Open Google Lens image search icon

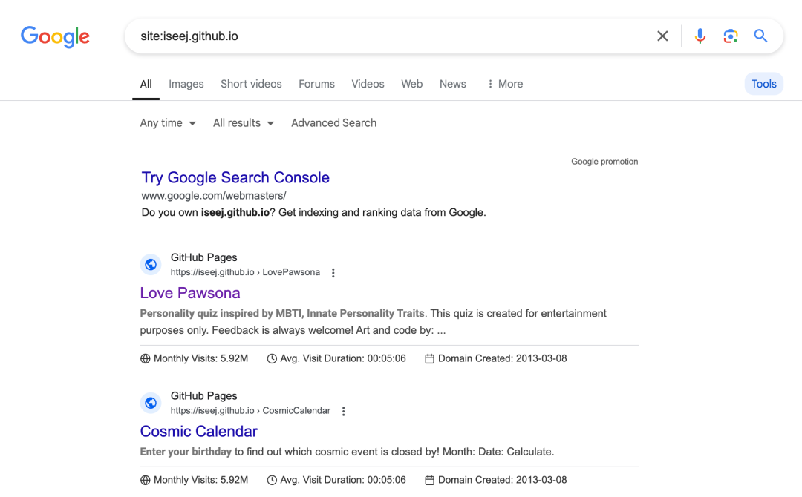pyautogui.click(x=731, y=36)
